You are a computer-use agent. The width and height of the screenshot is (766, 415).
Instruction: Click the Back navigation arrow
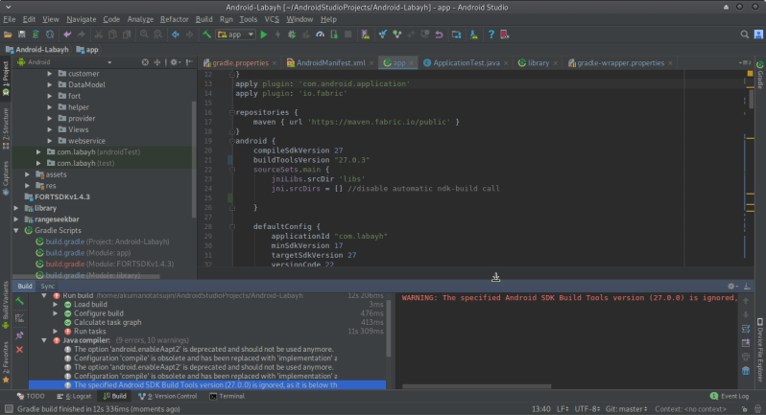click(175, 35)
